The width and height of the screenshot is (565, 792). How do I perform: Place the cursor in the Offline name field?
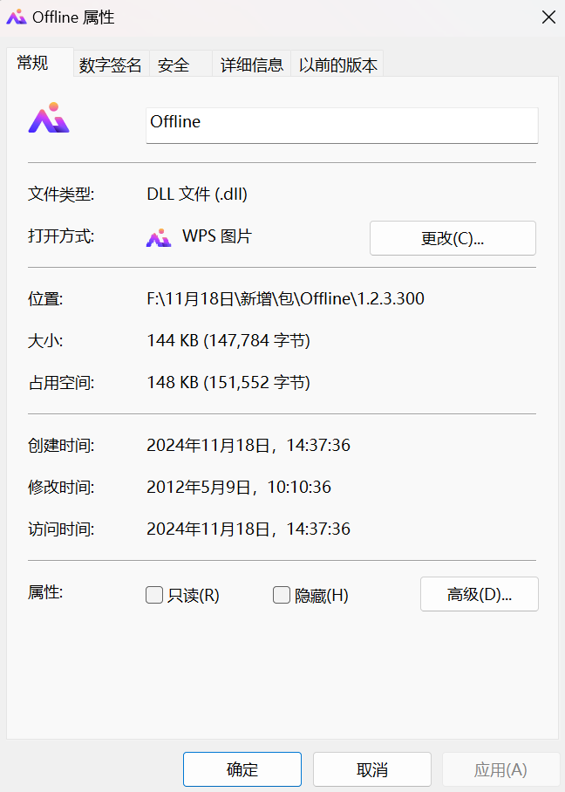click(x=341, y=125)
